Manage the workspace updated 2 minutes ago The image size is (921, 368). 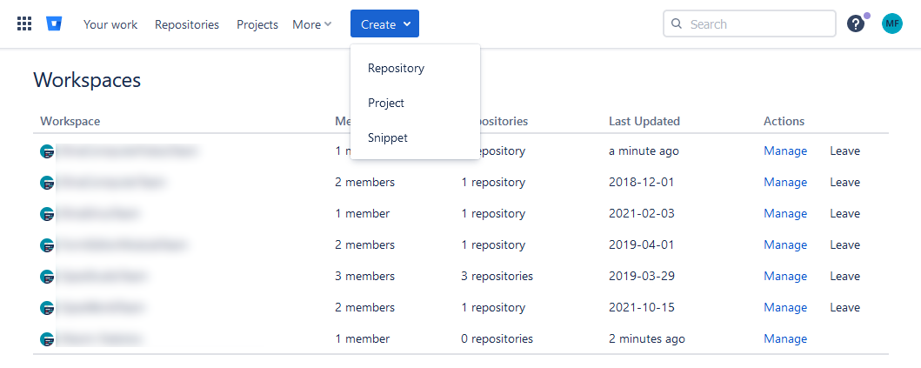point(785,338)
